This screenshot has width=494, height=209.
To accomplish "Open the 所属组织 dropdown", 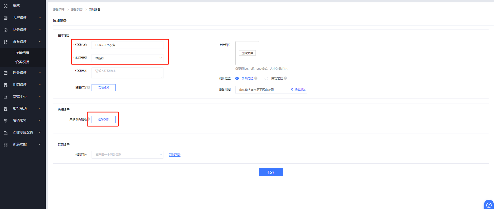I will tap(127, 58).
